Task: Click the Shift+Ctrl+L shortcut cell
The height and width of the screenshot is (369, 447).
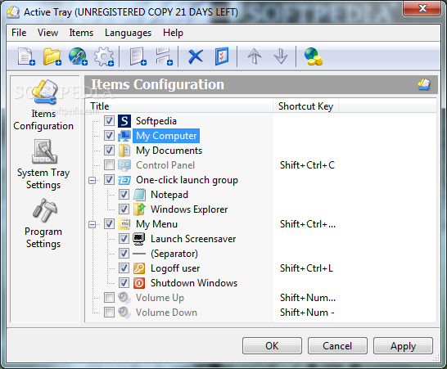Action: pos(306,268)
